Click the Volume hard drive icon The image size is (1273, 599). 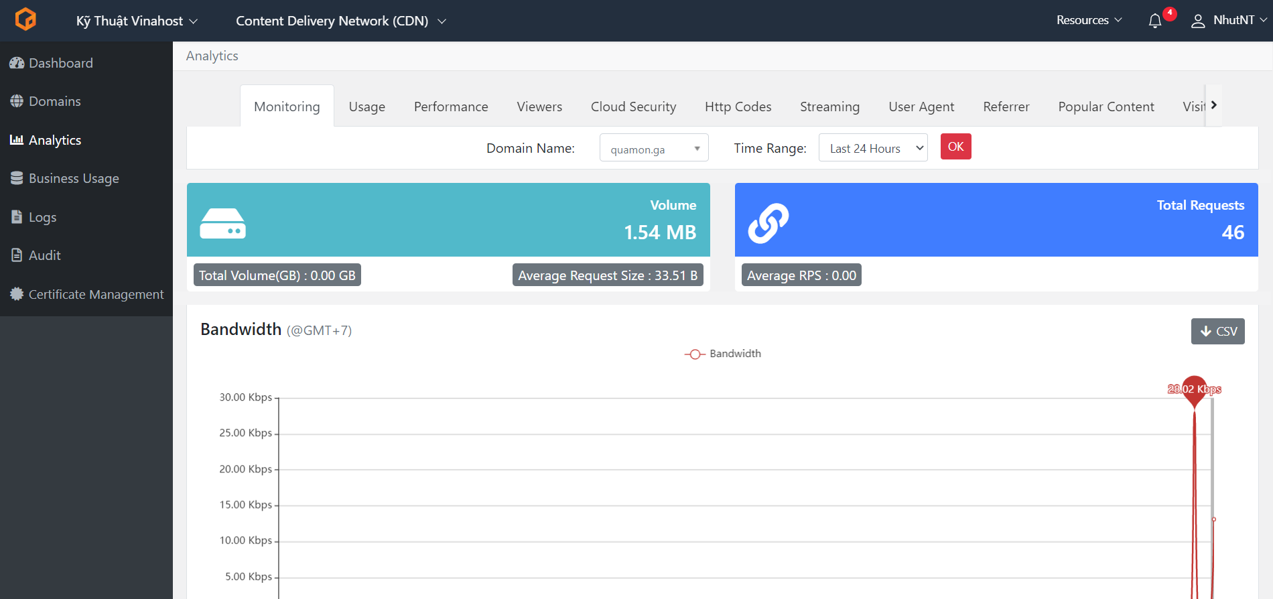tap(223, 223)
